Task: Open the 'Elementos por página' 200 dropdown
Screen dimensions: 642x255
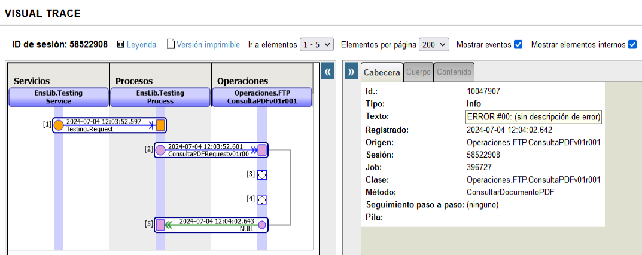Action: (434, 45)
